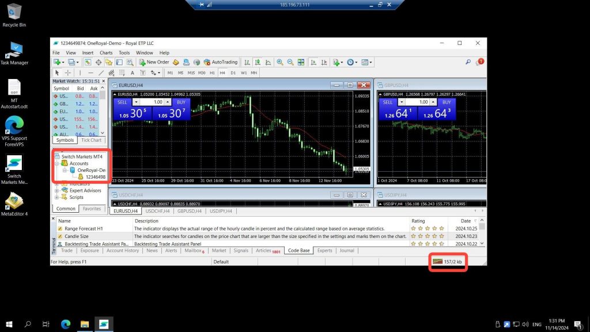Switch chart to line chart icon
Screen dimensions: 590x332
(x=268, y=62)
